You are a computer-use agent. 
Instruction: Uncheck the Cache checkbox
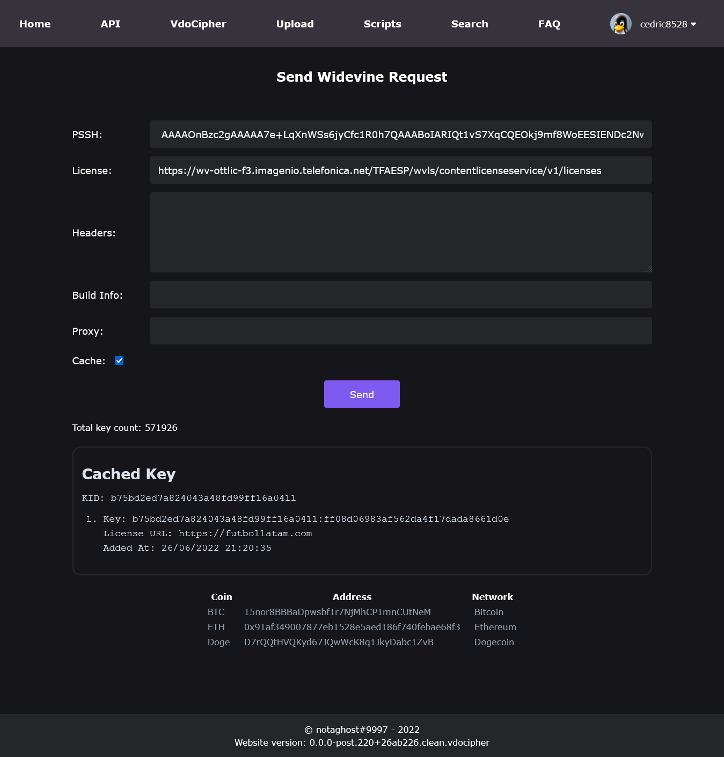click(x=119, y=361)
